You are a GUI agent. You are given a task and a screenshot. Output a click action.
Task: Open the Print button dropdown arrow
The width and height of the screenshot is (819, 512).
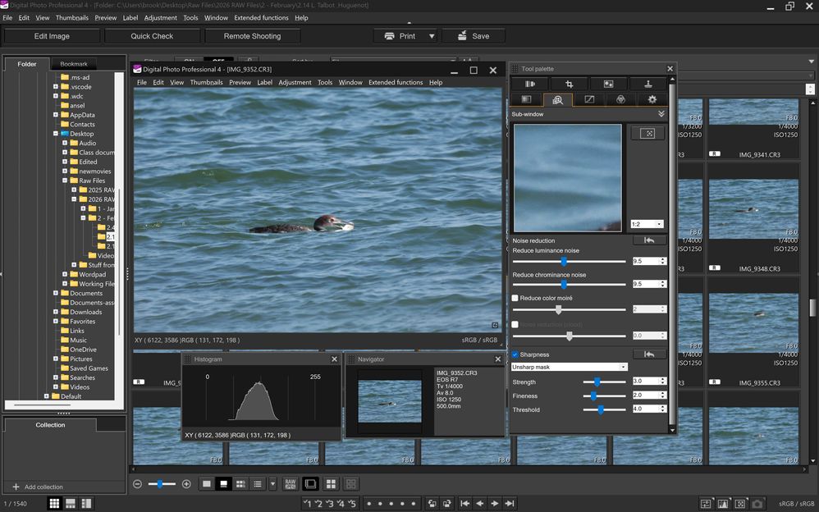coord(432,36)
